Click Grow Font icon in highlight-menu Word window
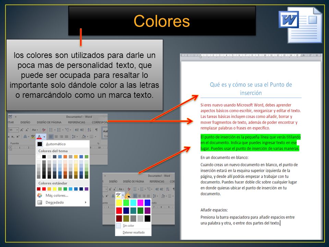This screenshot has height=247, width=329. tap(110, 189)
